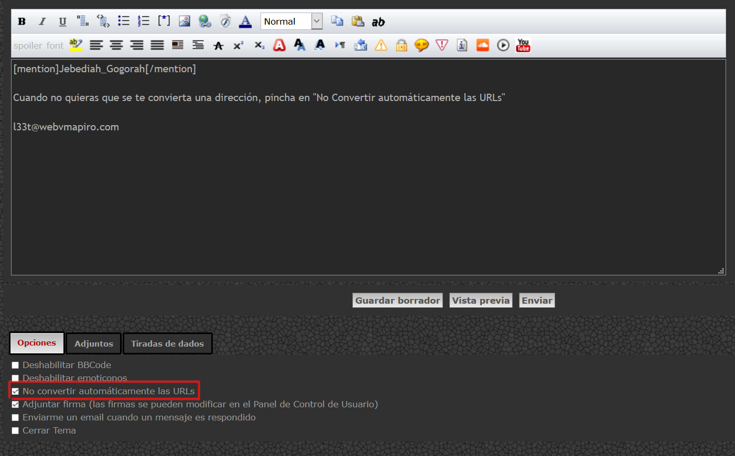Image resolution: width=735 pixels, height=456 pixels.
Task: Open the Tiradas de dados tab
Action: pyautogui.click(x=167, y=344)
